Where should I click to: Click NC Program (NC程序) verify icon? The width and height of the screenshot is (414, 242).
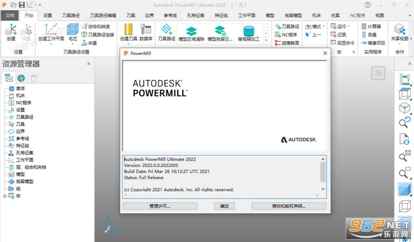286,35
